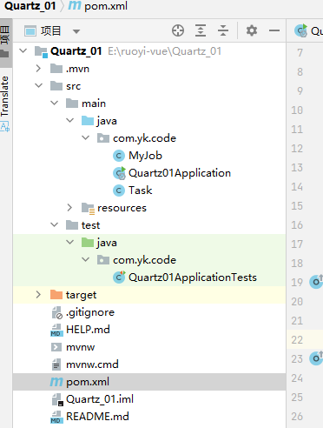Viewport: 323px width, 428px height.
Task: Click Quartz_01 in the breadcrumb bar
Action: click(30, 6)
